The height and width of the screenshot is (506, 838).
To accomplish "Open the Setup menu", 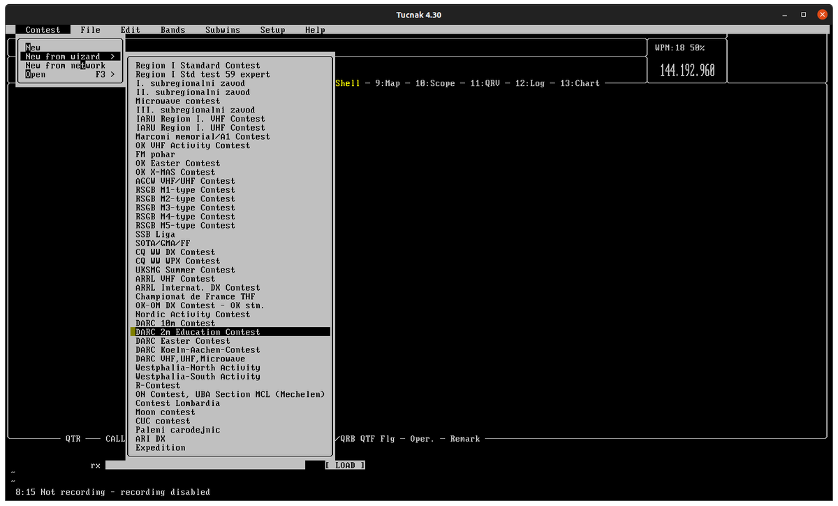I will pos(272,30).
